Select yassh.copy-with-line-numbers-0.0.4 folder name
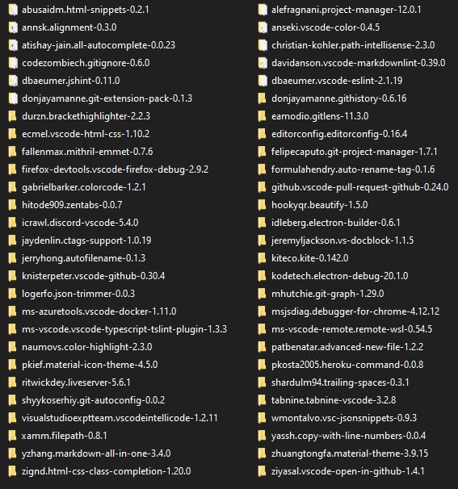The height and width of the screenshot is (489, 458). [x=348, y=436]
